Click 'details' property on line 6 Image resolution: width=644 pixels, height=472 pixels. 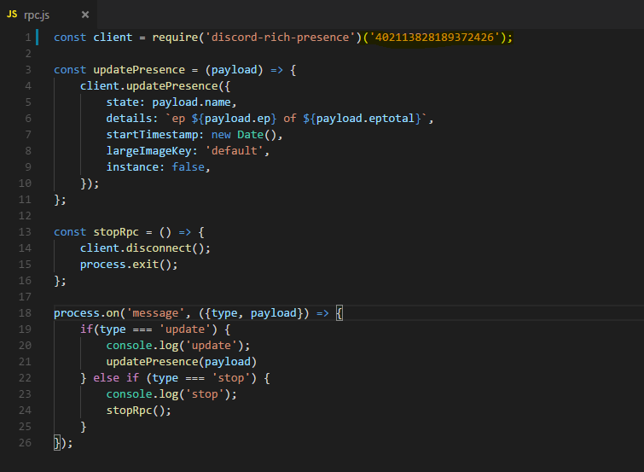(x=129, y=119)
